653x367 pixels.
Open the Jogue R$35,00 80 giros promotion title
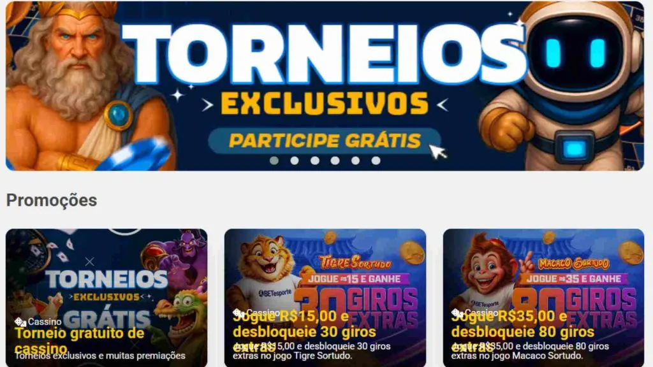coord(523,331)
